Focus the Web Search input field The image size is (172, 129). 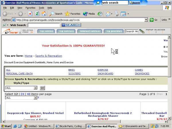coord(44,25)
